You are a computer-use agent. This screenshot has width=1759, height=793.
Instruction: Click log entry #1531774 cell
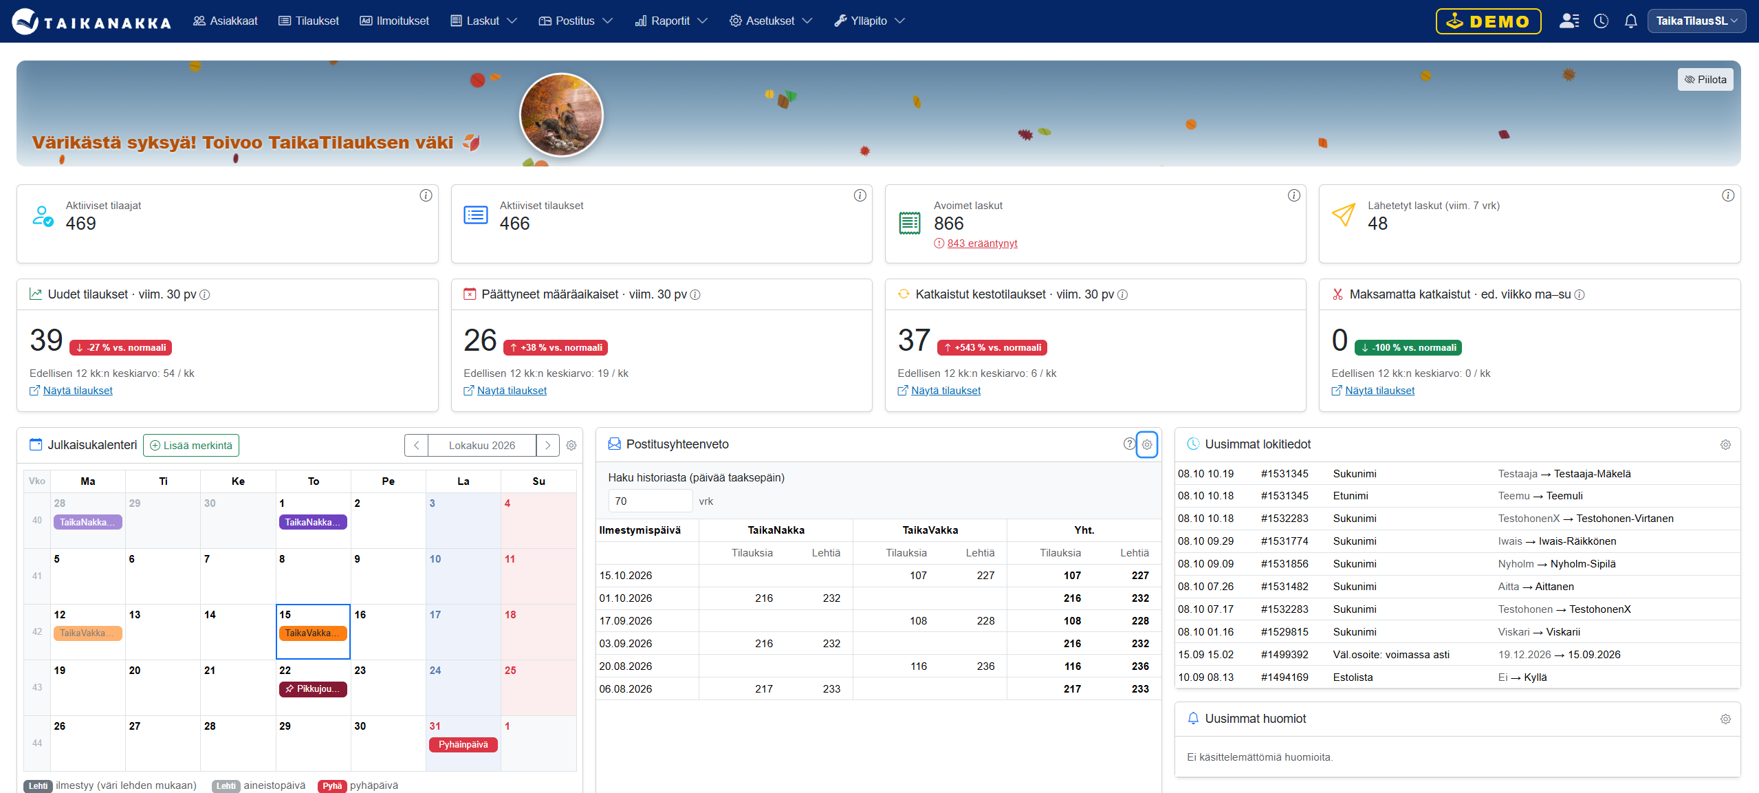[1285, 541]
